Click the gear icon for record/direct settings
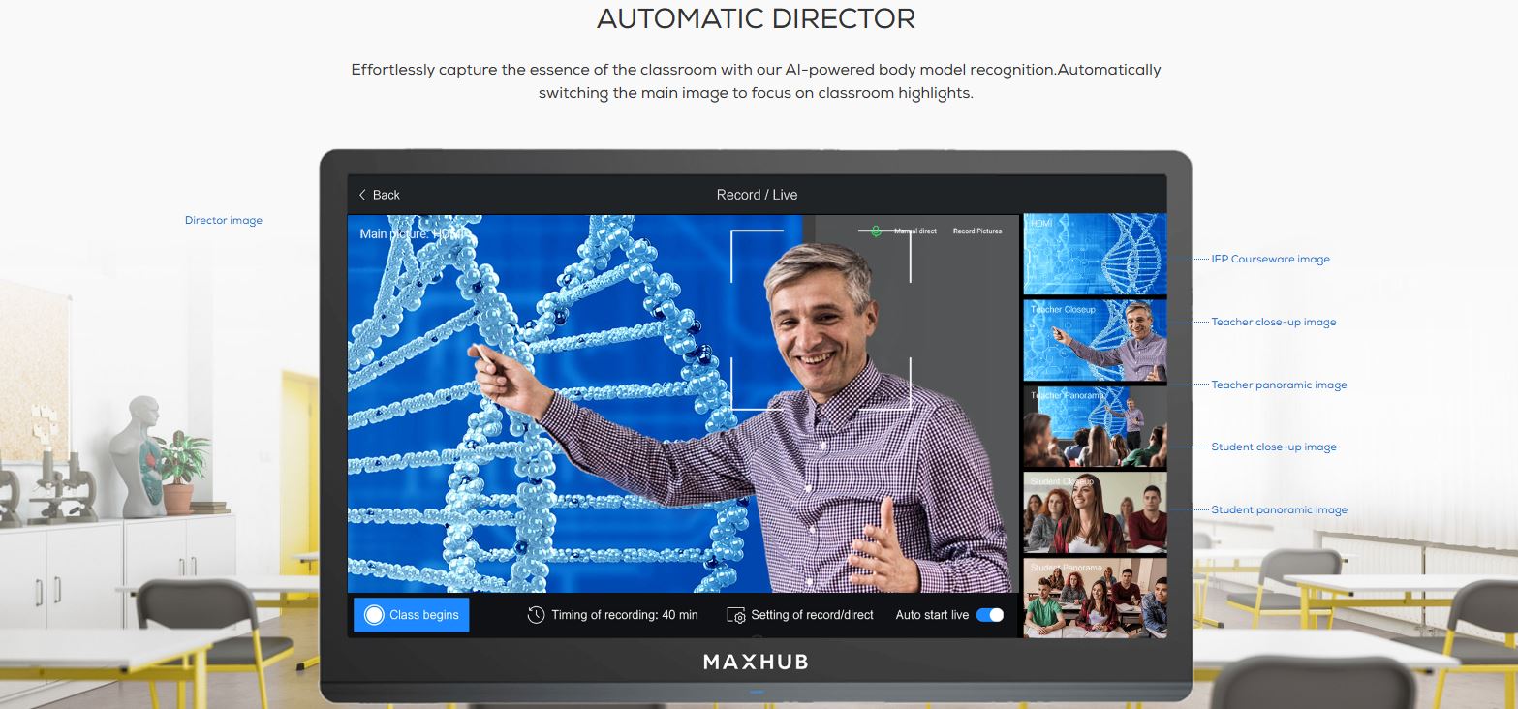Image resolution: width=1518 pixels, height=709 pixels. pyautogui.click(x=735, y=615)
